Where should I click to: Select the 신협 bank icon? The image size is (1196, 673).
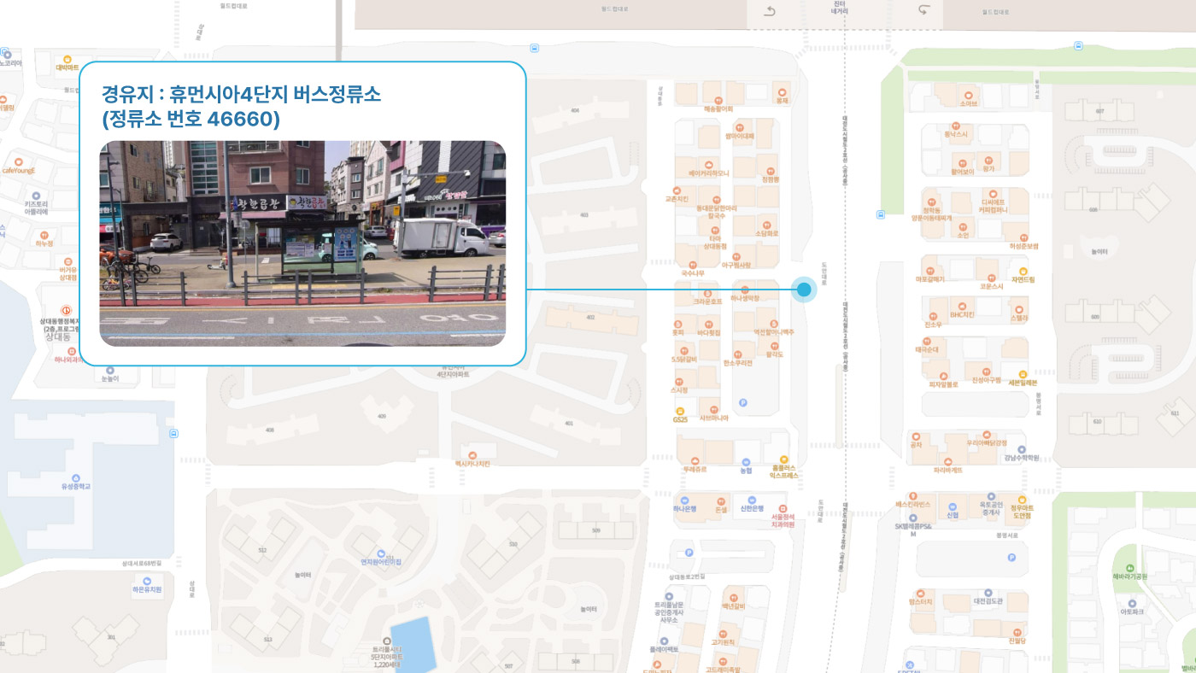point(953,506)
